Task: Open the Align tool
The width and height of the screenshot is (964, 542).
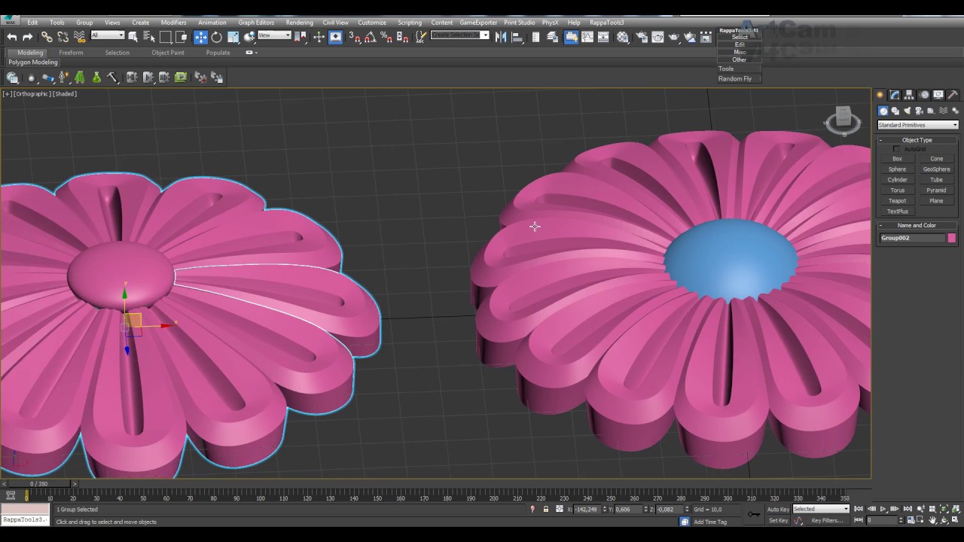Action: [x=517, y=37]
